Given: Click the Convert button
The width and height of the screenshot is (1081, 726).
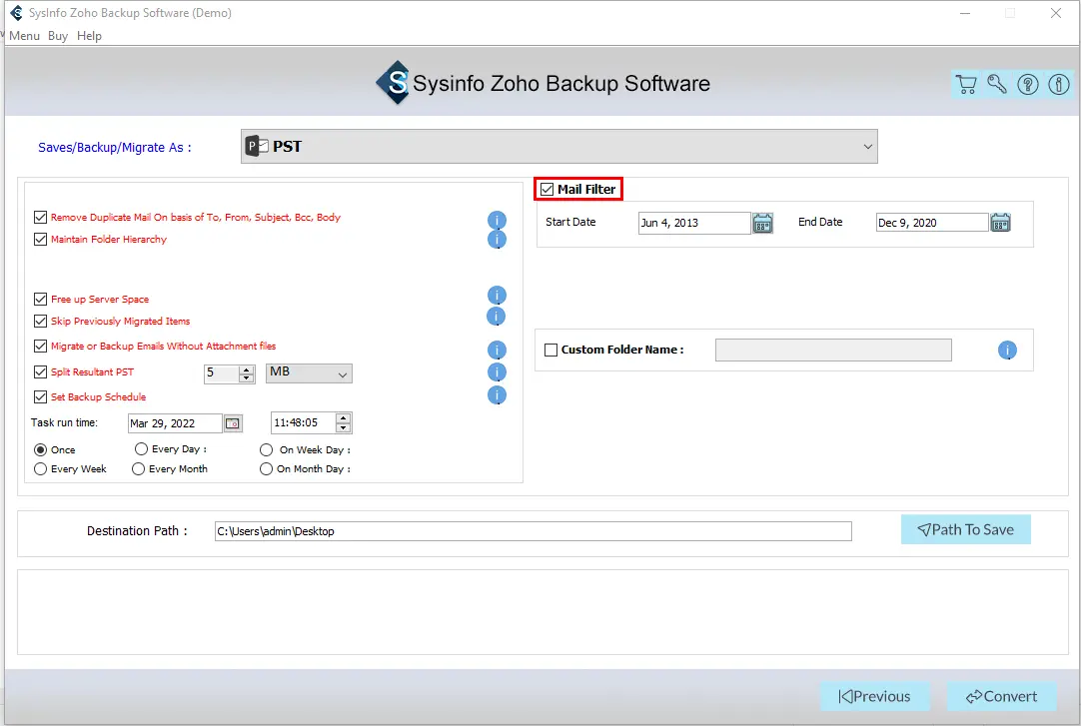Looking at the screenshot, I should click(x=992, y=697).
